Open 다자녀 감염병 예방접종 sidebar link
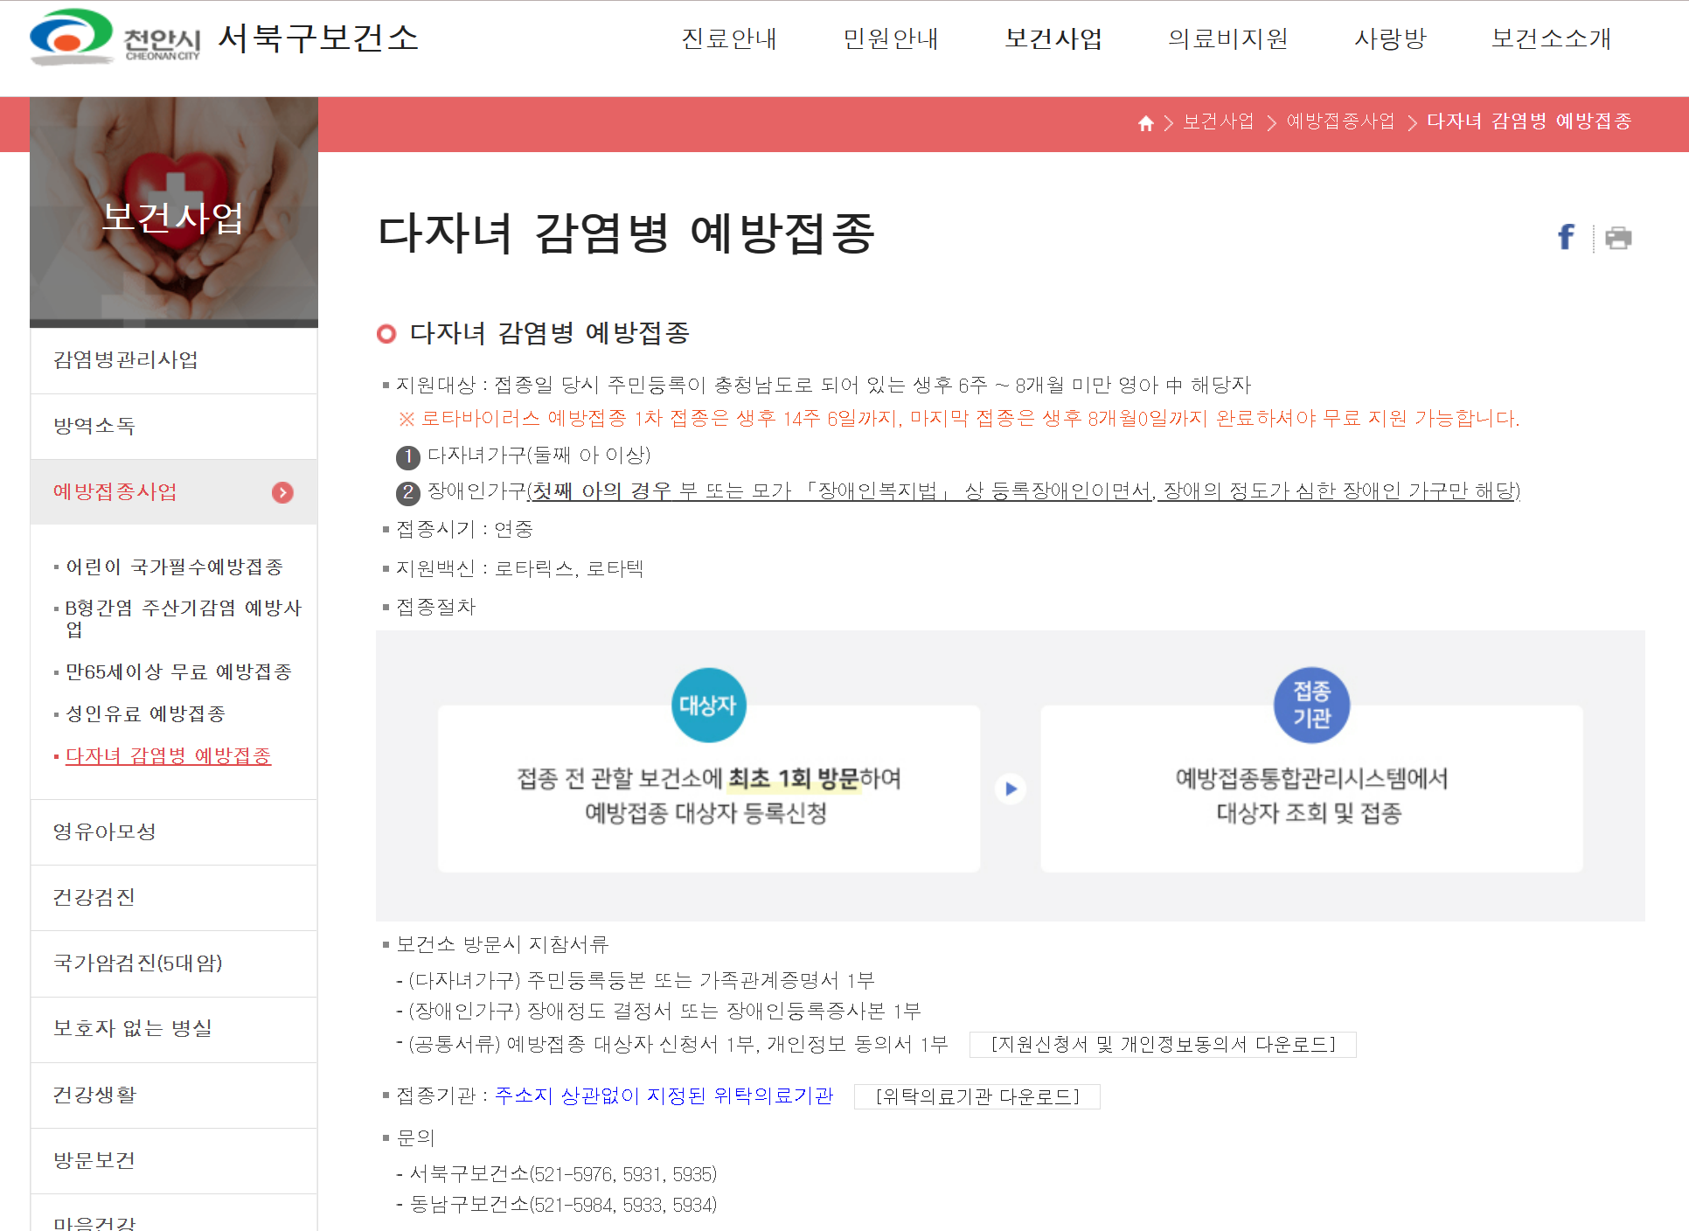Image resolution: width=1689 pixels, height=1231 pixels. (169, 755)
